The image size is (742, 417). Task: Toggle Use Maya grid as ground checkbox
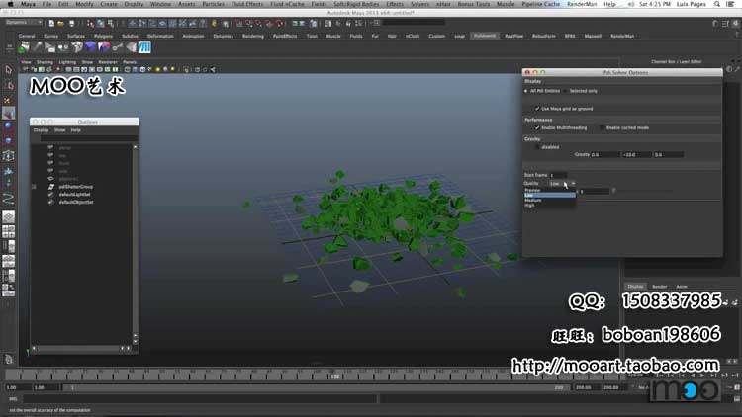[537, 108]
